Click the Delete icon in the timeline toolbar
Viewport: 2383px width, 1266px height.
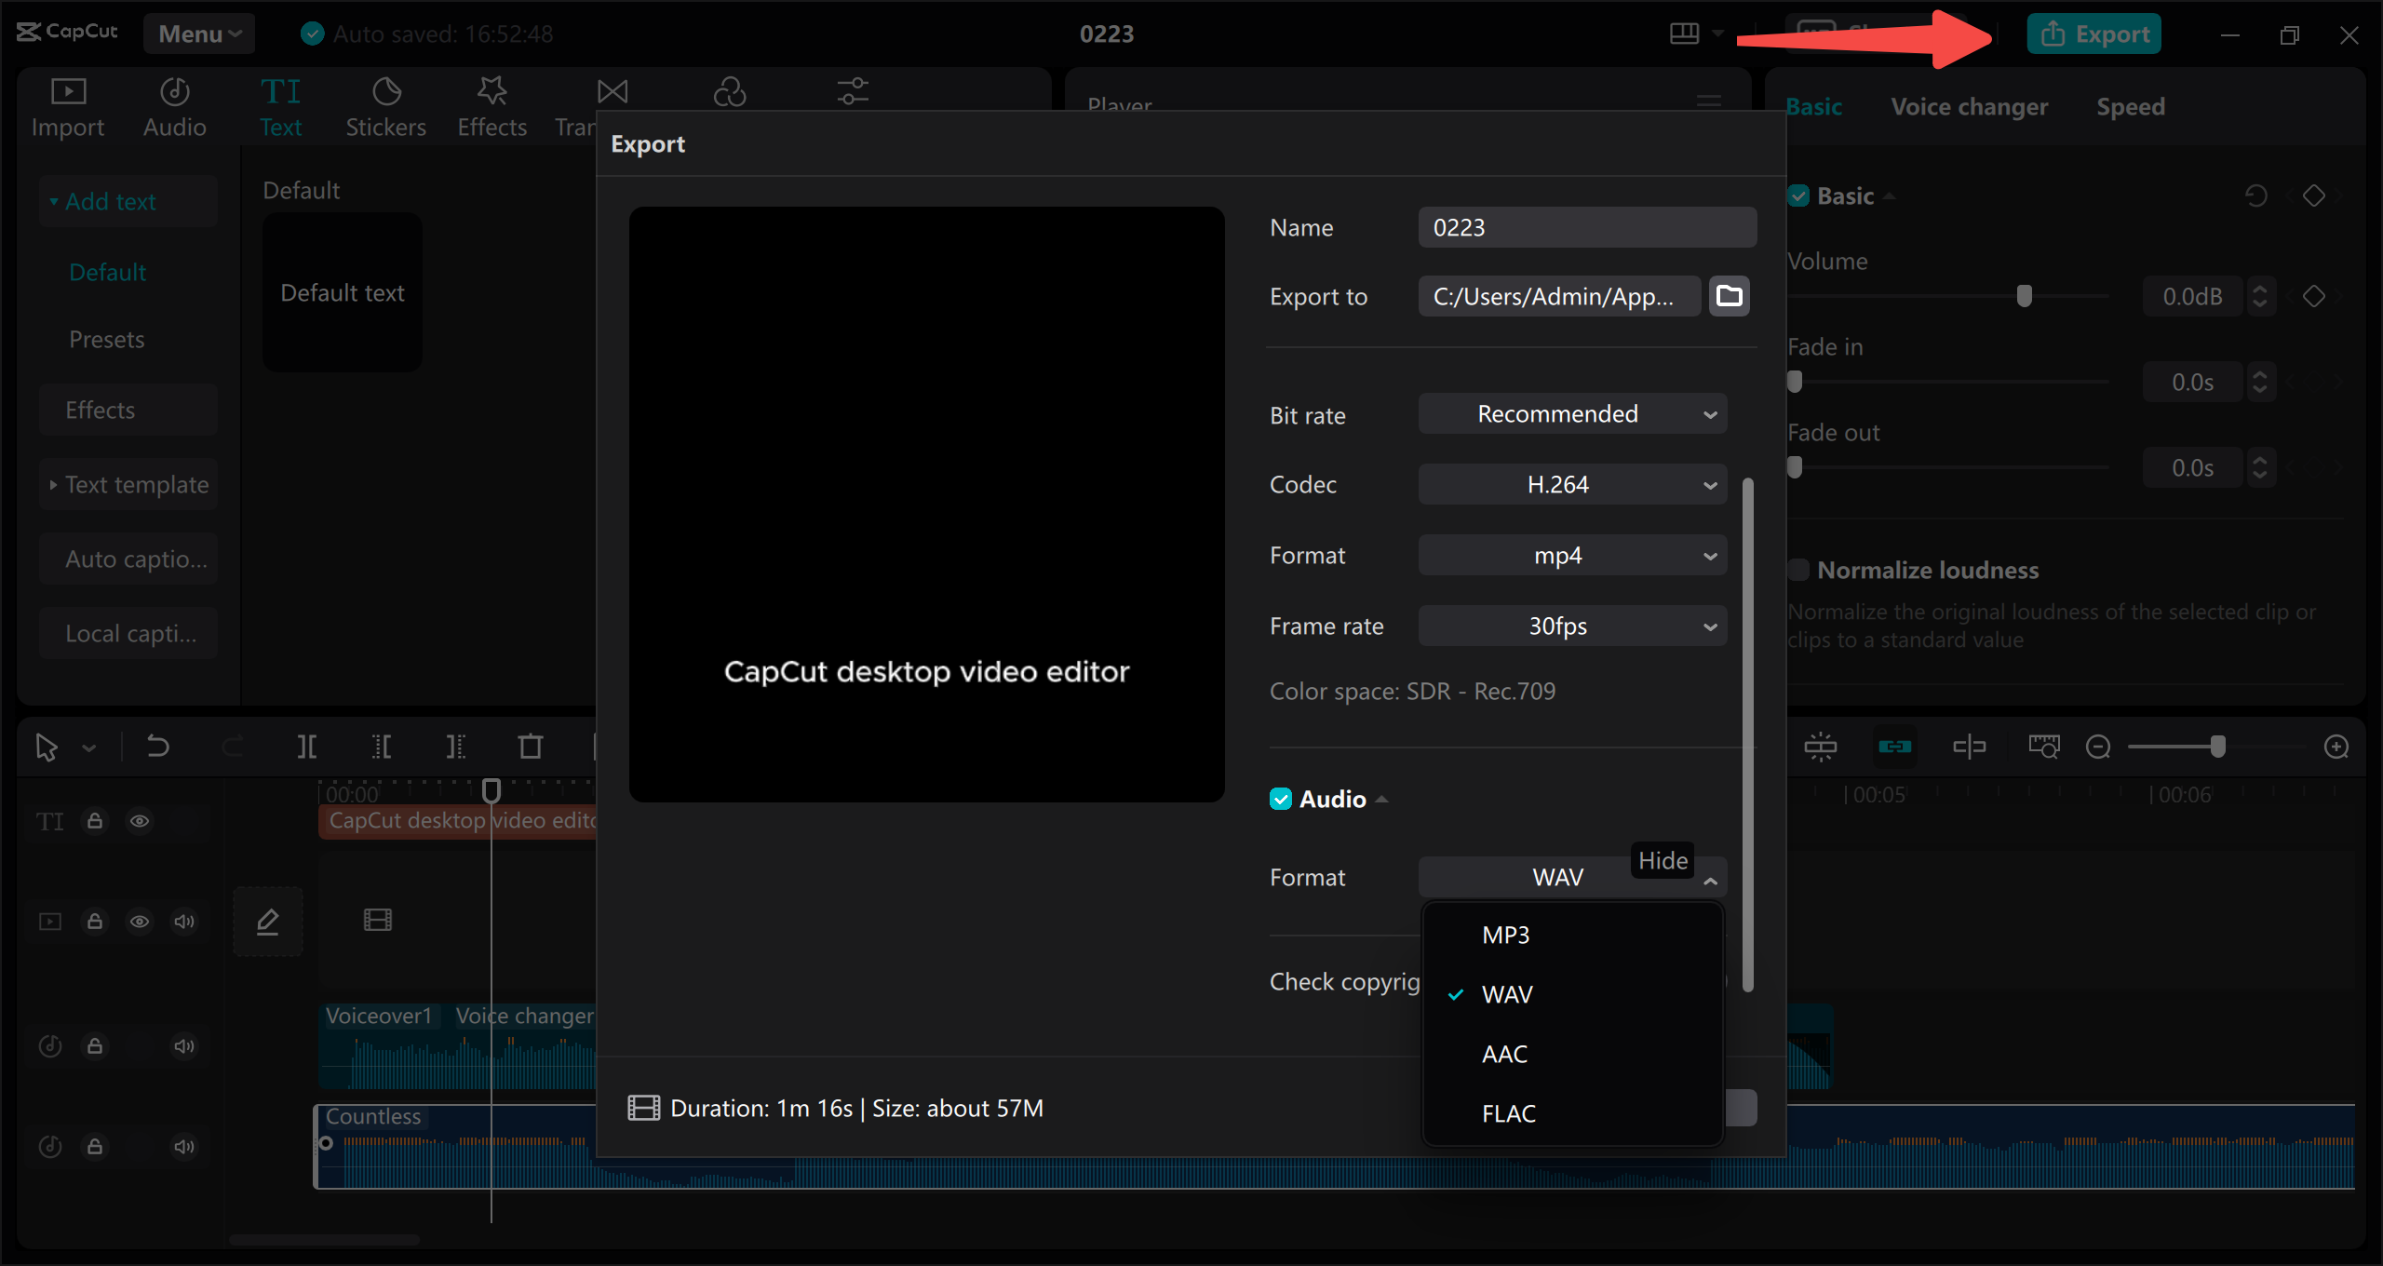pos(530,746)
